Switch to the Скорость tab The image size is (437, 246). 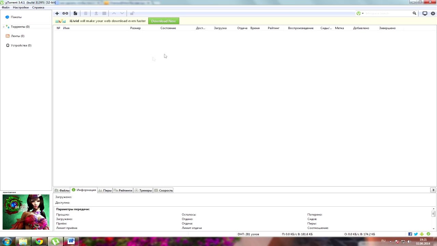(x=164, y=190)
